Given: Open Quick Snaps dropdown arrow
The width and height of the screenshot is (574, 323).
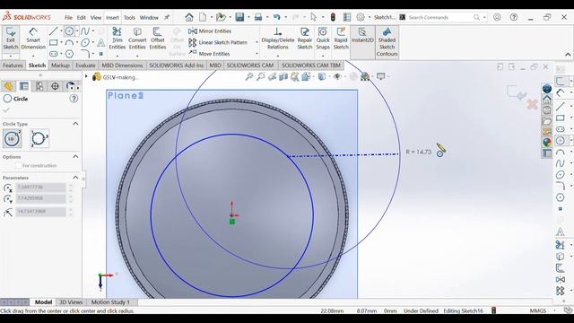Looking at the screenshot, I should coord(323,56).
